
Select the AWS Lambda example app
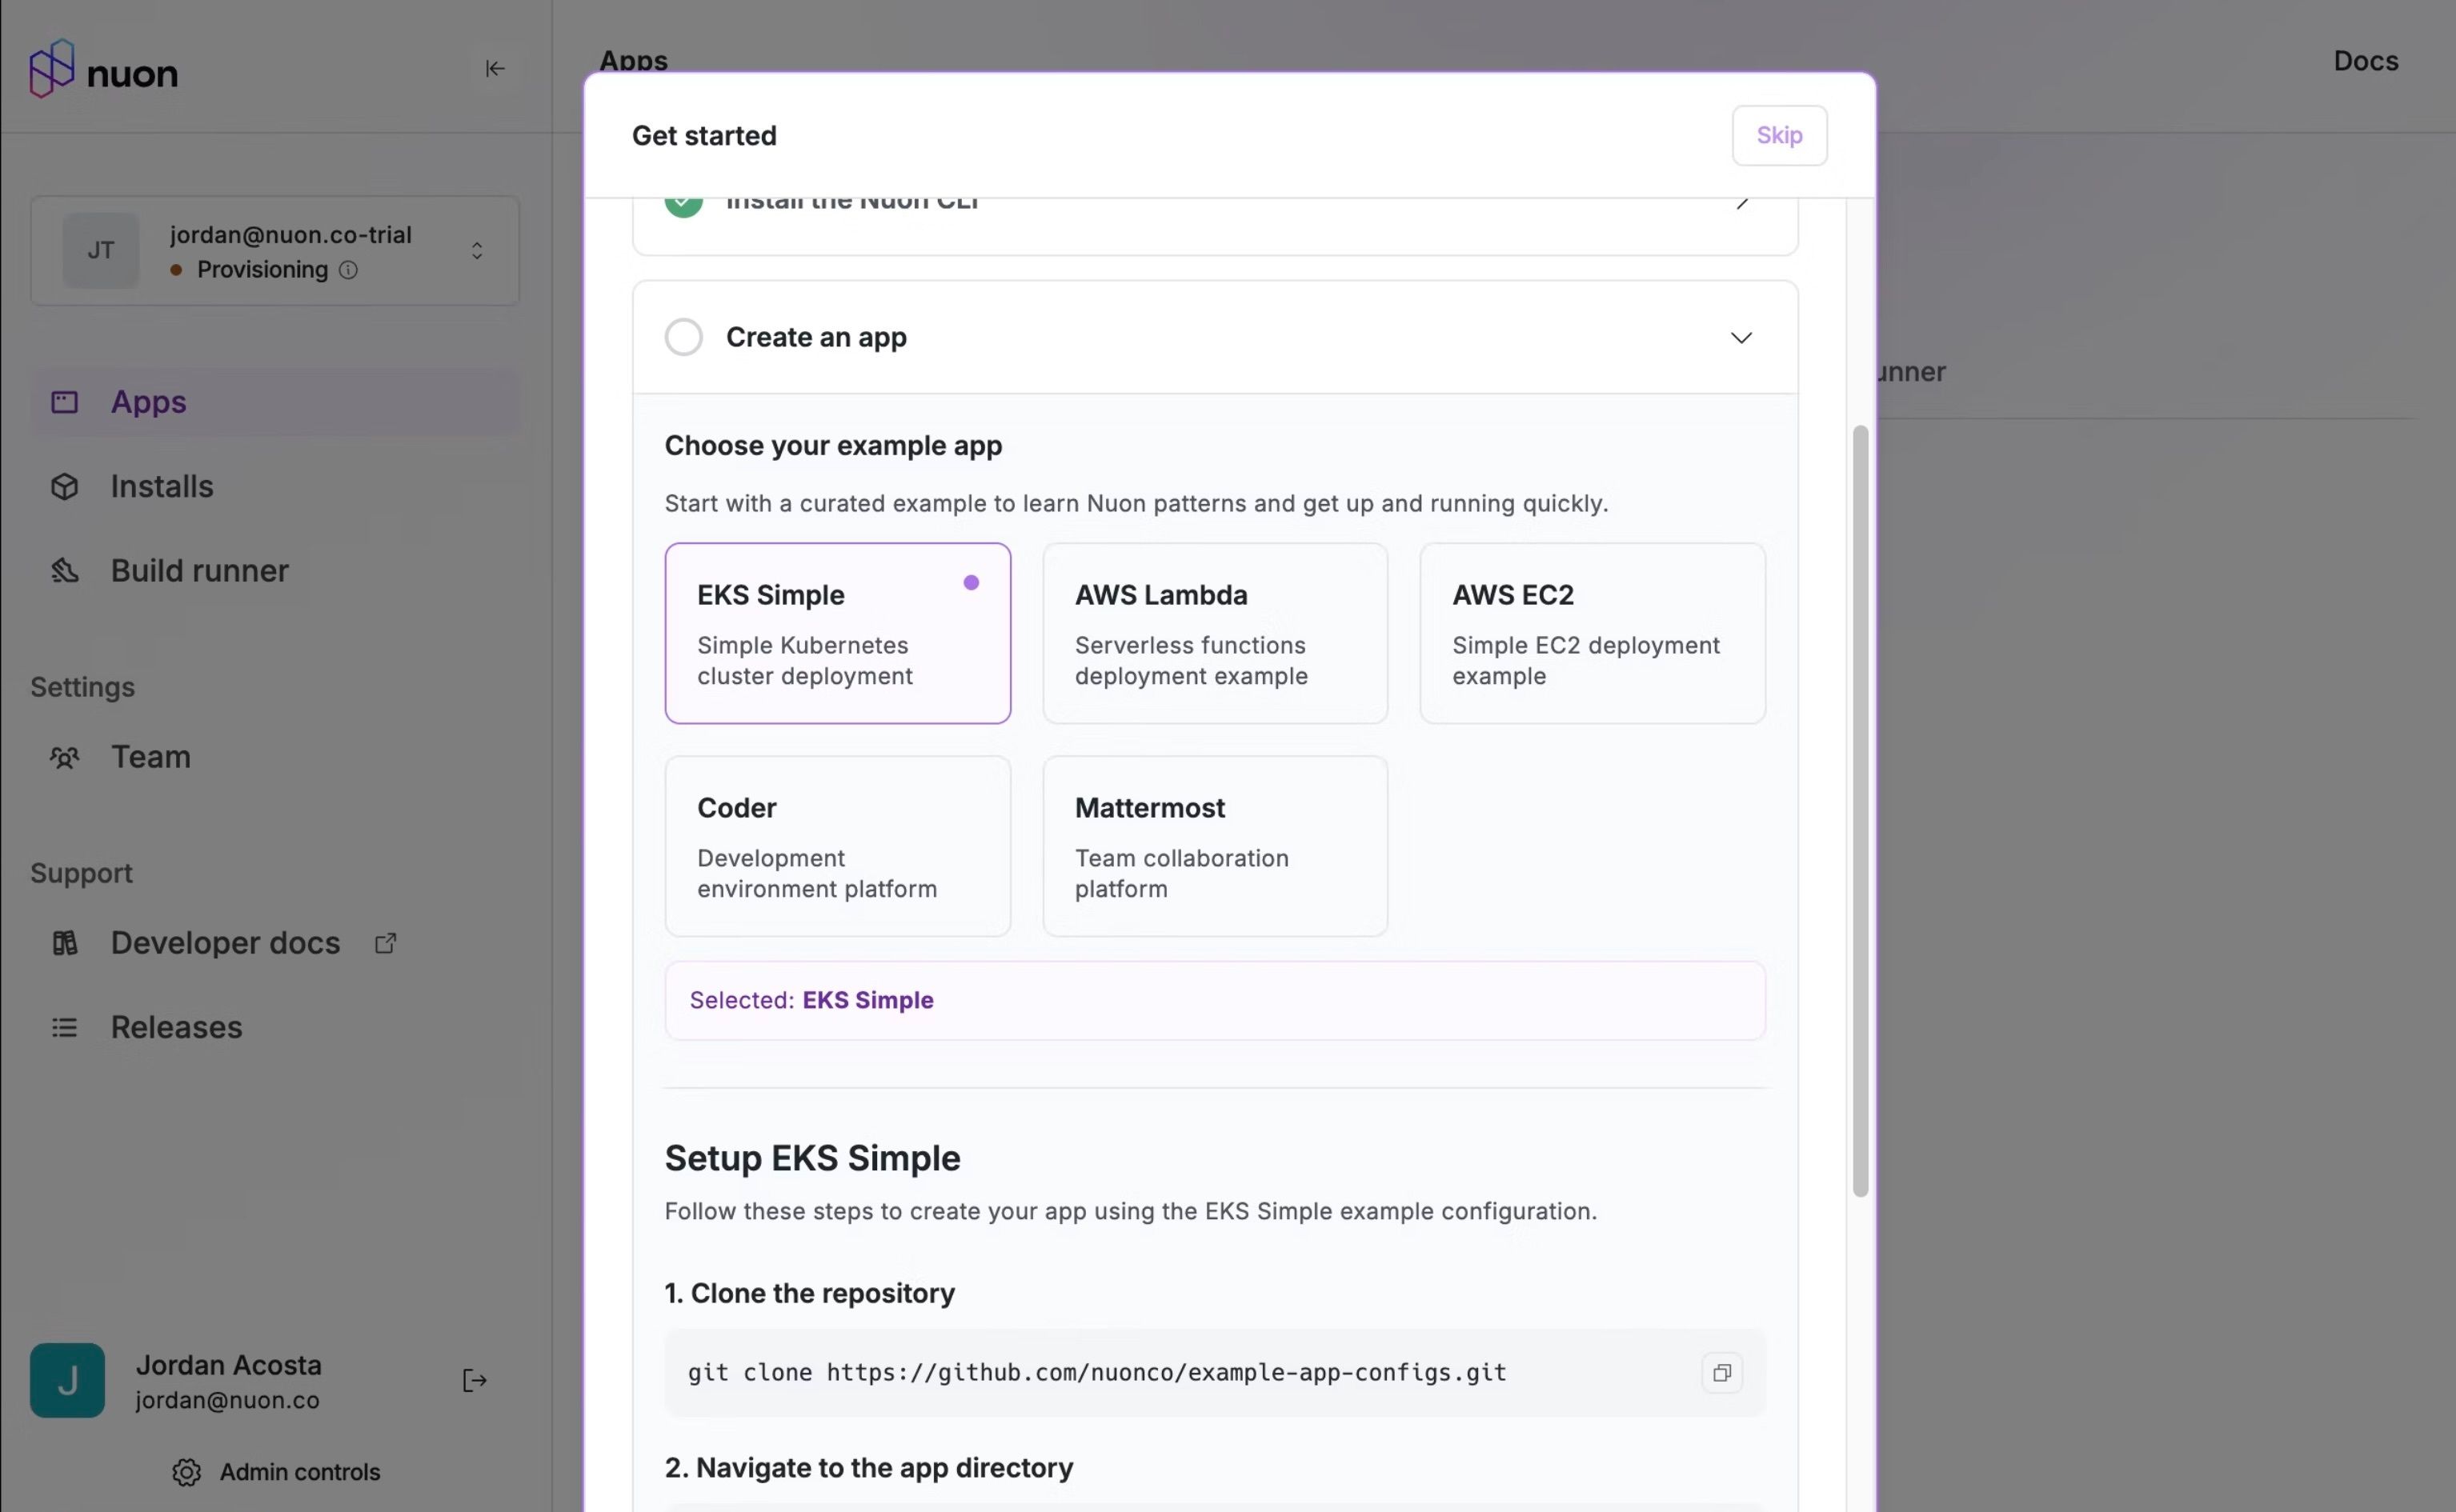coord(1214,633)
